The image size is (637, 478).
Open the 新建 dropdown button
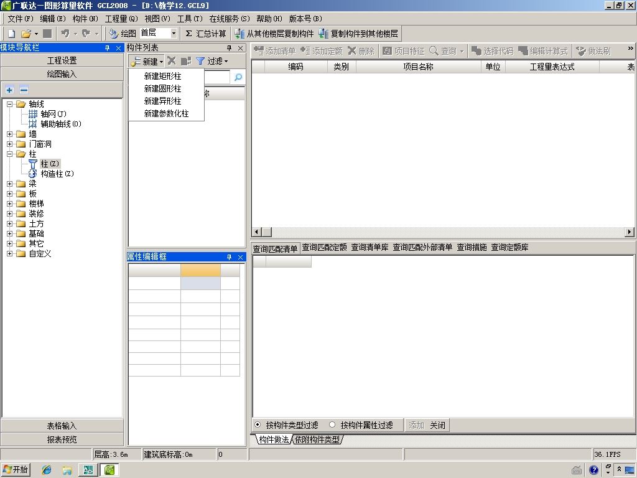(x=147, y=62)
